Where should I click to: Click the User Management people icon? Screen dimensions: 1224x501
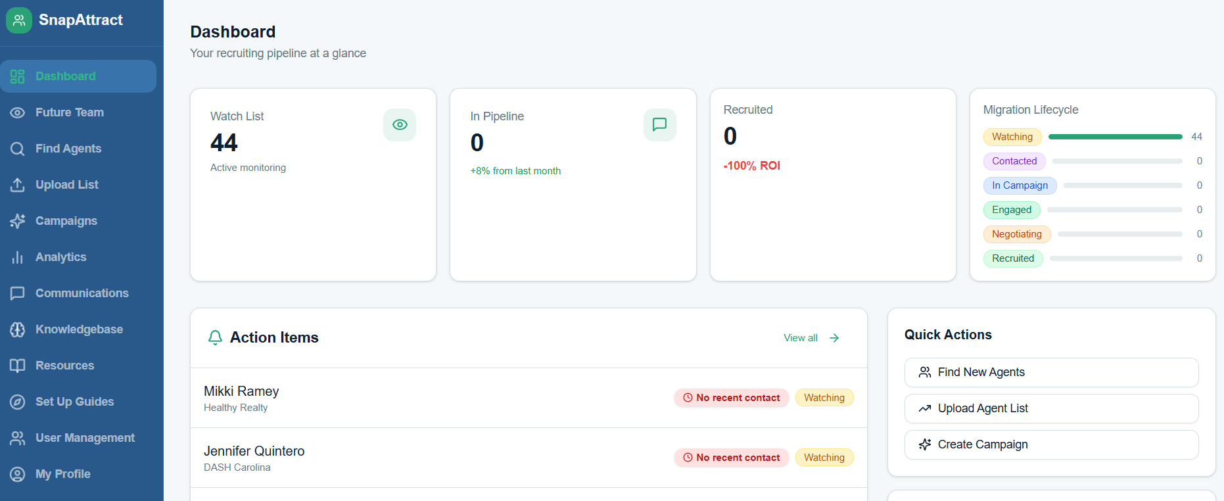tap(18, 438)
